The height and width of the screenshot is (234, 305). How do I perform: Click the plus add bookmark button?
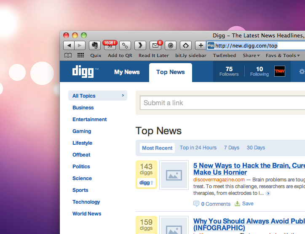click(201, 46)
